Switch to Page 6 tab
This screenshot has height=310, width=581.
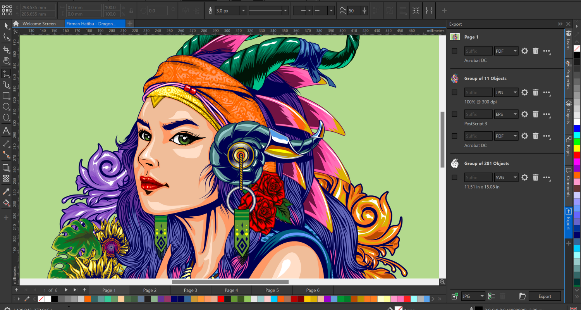(313, 290)
